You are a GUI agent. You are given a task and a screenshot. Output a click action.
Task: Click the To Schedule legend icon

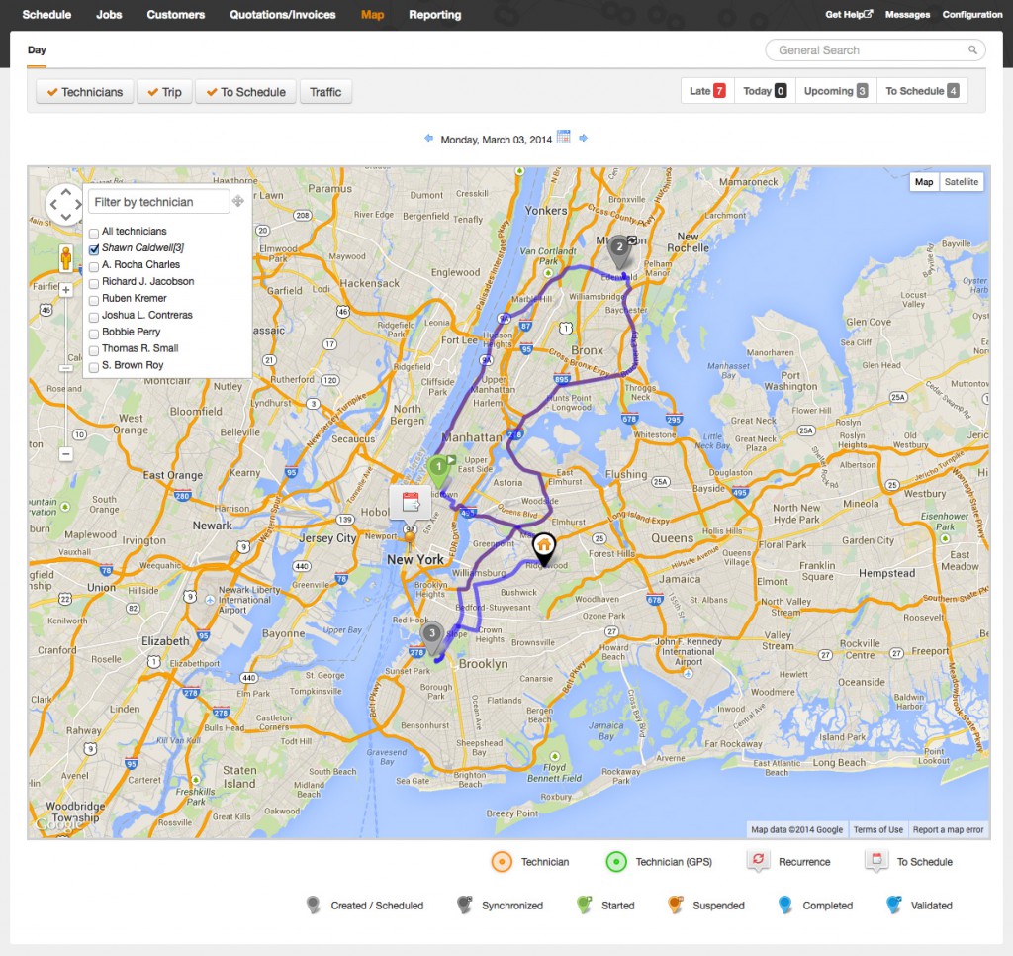876,860
